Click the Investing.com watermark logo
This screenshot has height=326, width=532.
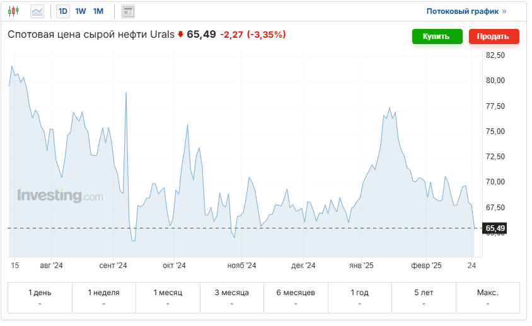coord(60,196)
